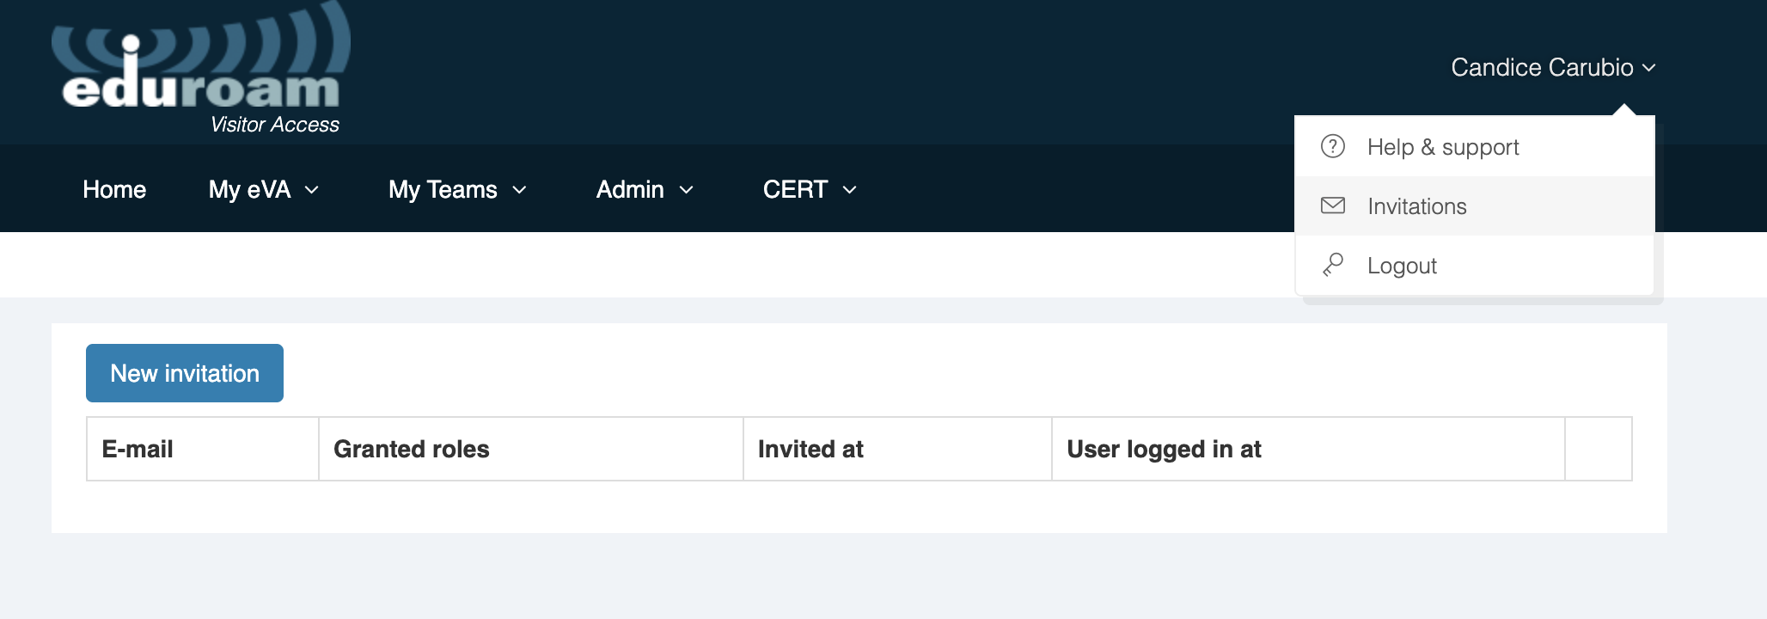The height and width of the screenshot is (619, 1767).
Task: Collapse the Candice Carubio user menu arrow
Action: (1648, 68)
